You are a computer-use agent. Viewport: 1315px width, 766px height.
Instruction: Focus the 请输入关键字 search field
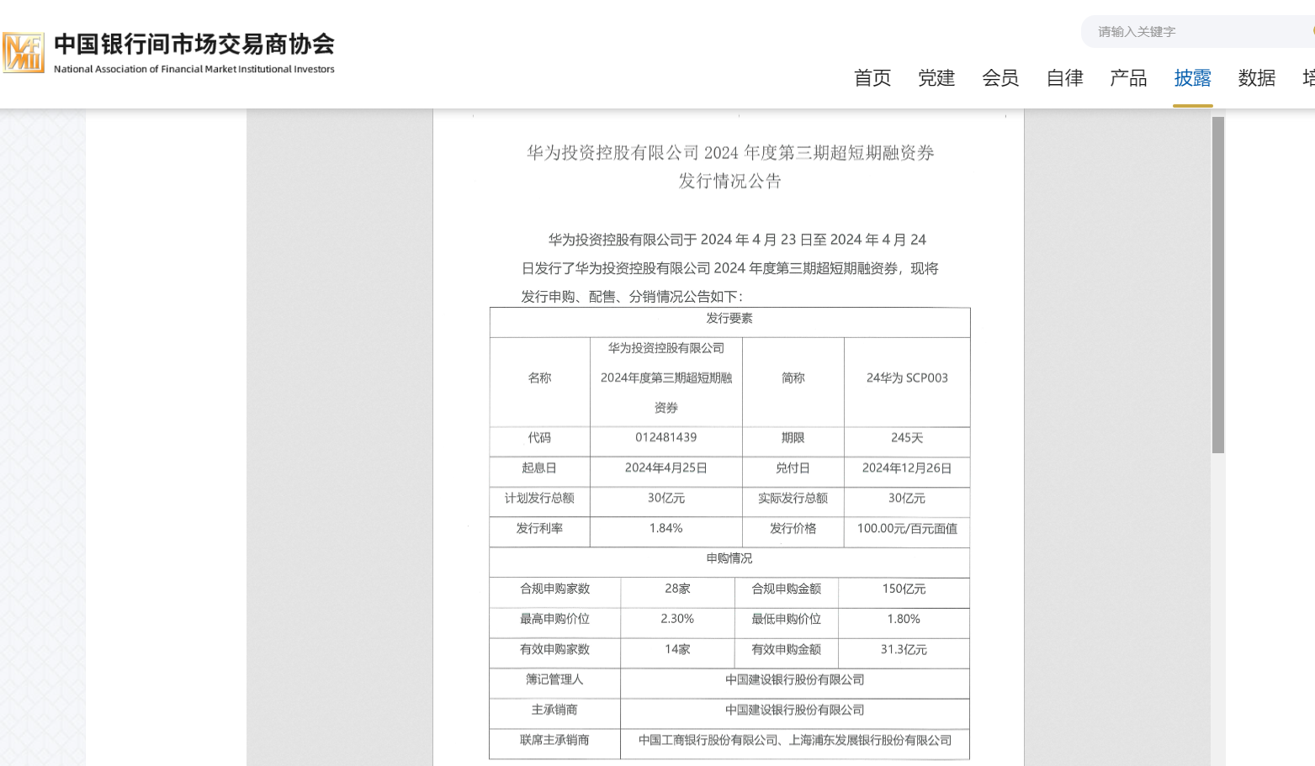(1195, 32)
